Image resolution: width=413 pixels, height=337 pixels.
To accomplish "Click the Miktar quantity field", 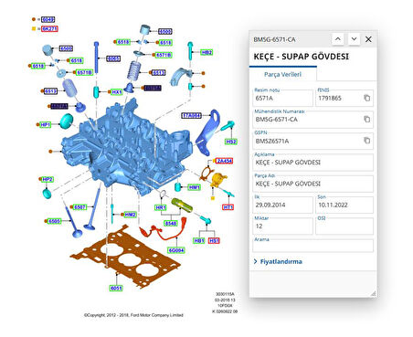I will point(282,226).
